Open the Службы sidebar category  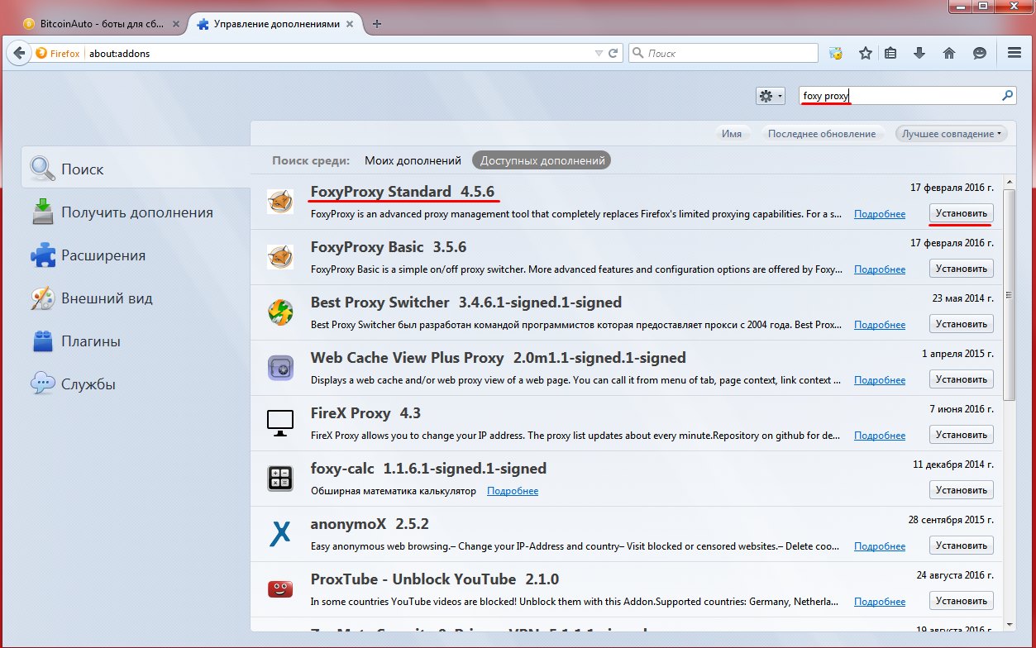136,384
